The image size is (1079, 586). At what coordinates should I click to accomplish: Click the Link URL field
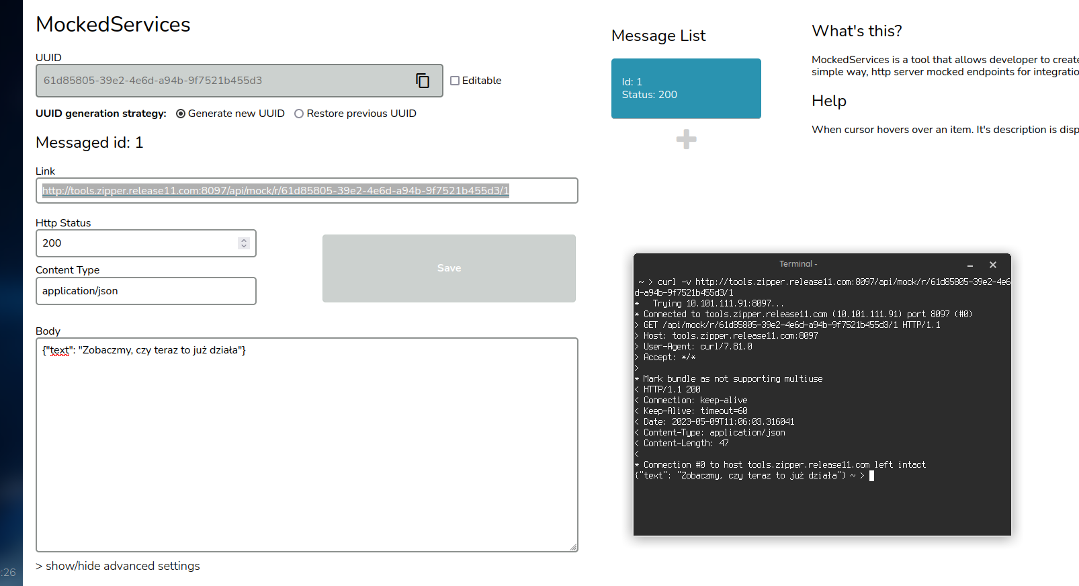pyautogui.click(x=306, y=191)
